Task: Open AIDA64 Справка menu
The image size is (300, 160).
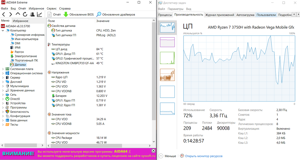Action: pyautogui.click(x=65, y=8)
